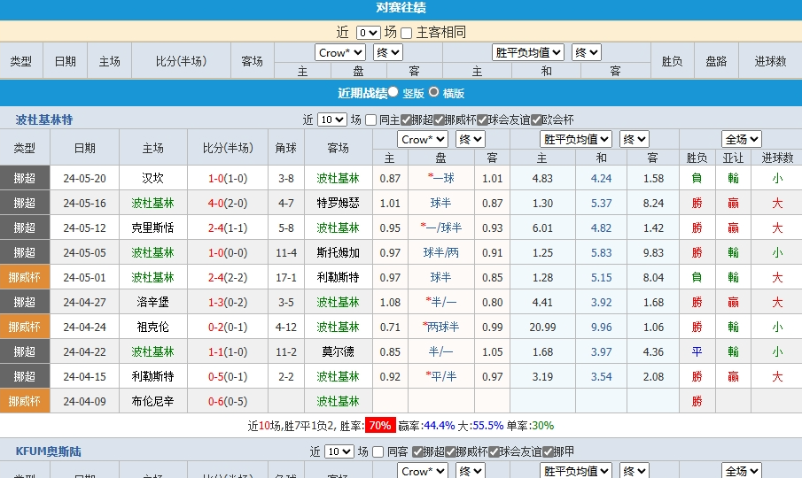Select the 橫版 radio button
This screenshot has height=478, width=802.
pos(433,92)
